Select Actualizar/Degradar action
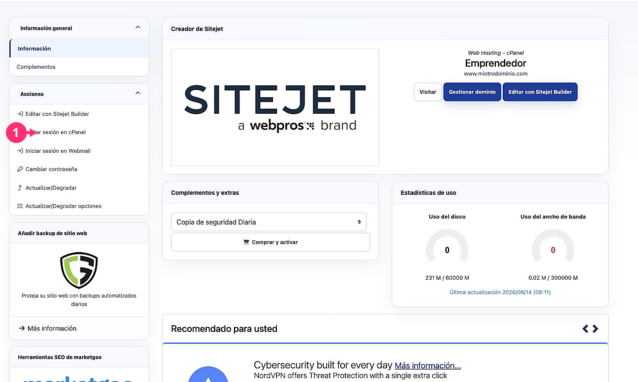The height and width of the screenshot is (382, 638). click(x=51, y=188)
